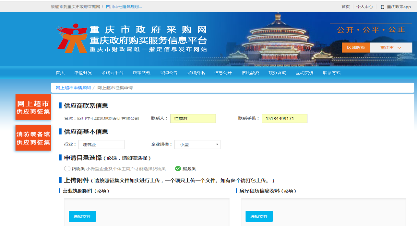This screenshot has height=226, width=417.
Task: Click the 行业 input field showing 建筑业
Action: click(x=101, y=144)
